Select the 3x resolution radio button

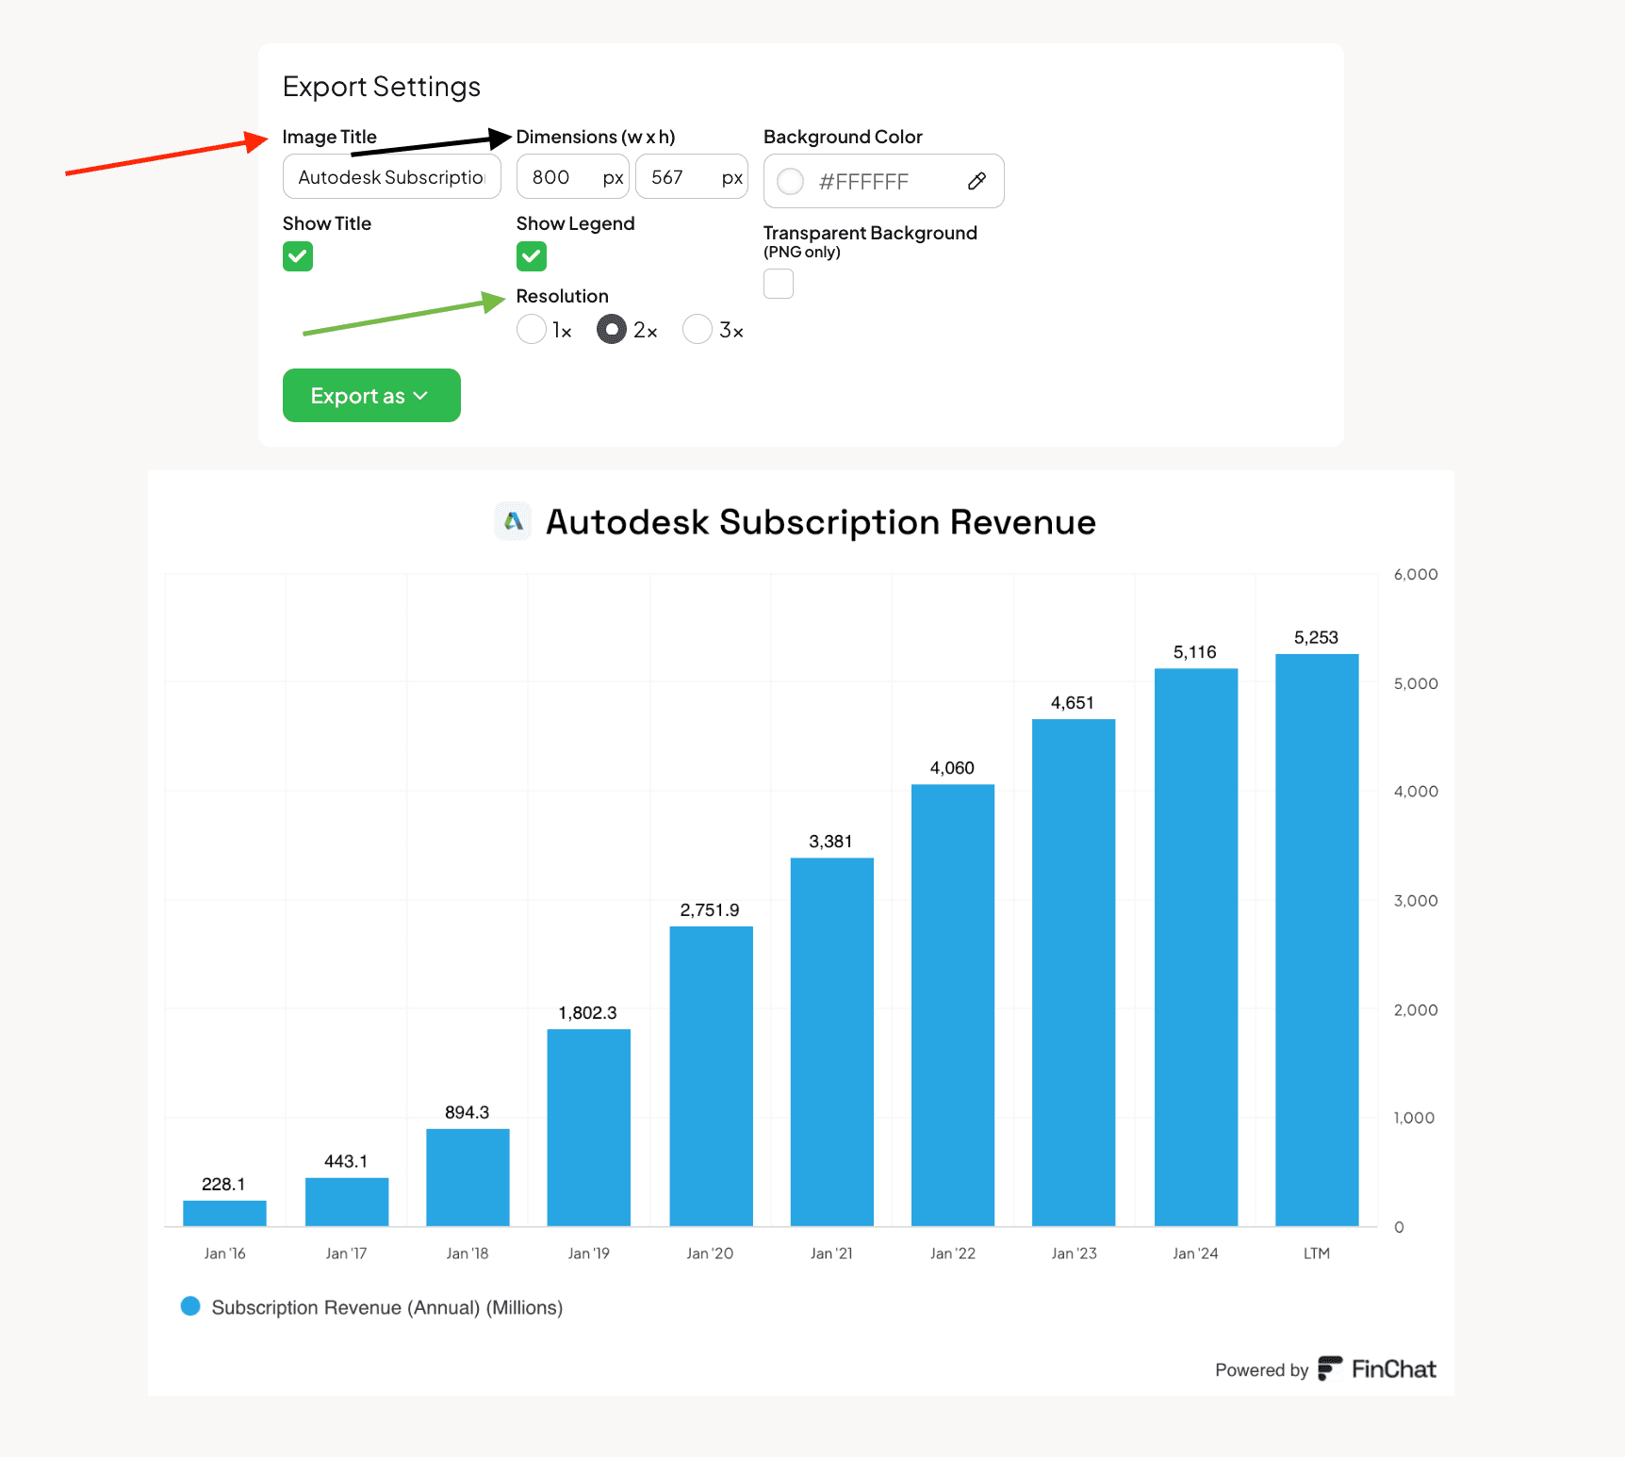pos(698,329)
